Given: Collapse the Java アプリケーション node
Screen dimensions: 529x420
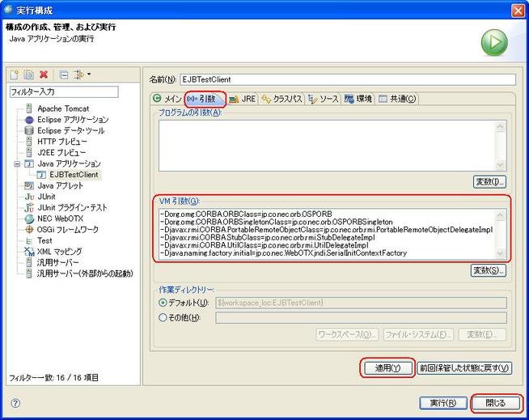Looking at the screenshot, I should pyautogui.click(x=17, y=164).
